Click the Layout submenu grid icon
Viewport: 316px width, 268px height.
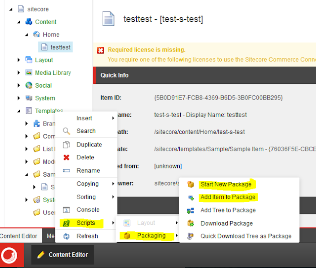[127, 223]
